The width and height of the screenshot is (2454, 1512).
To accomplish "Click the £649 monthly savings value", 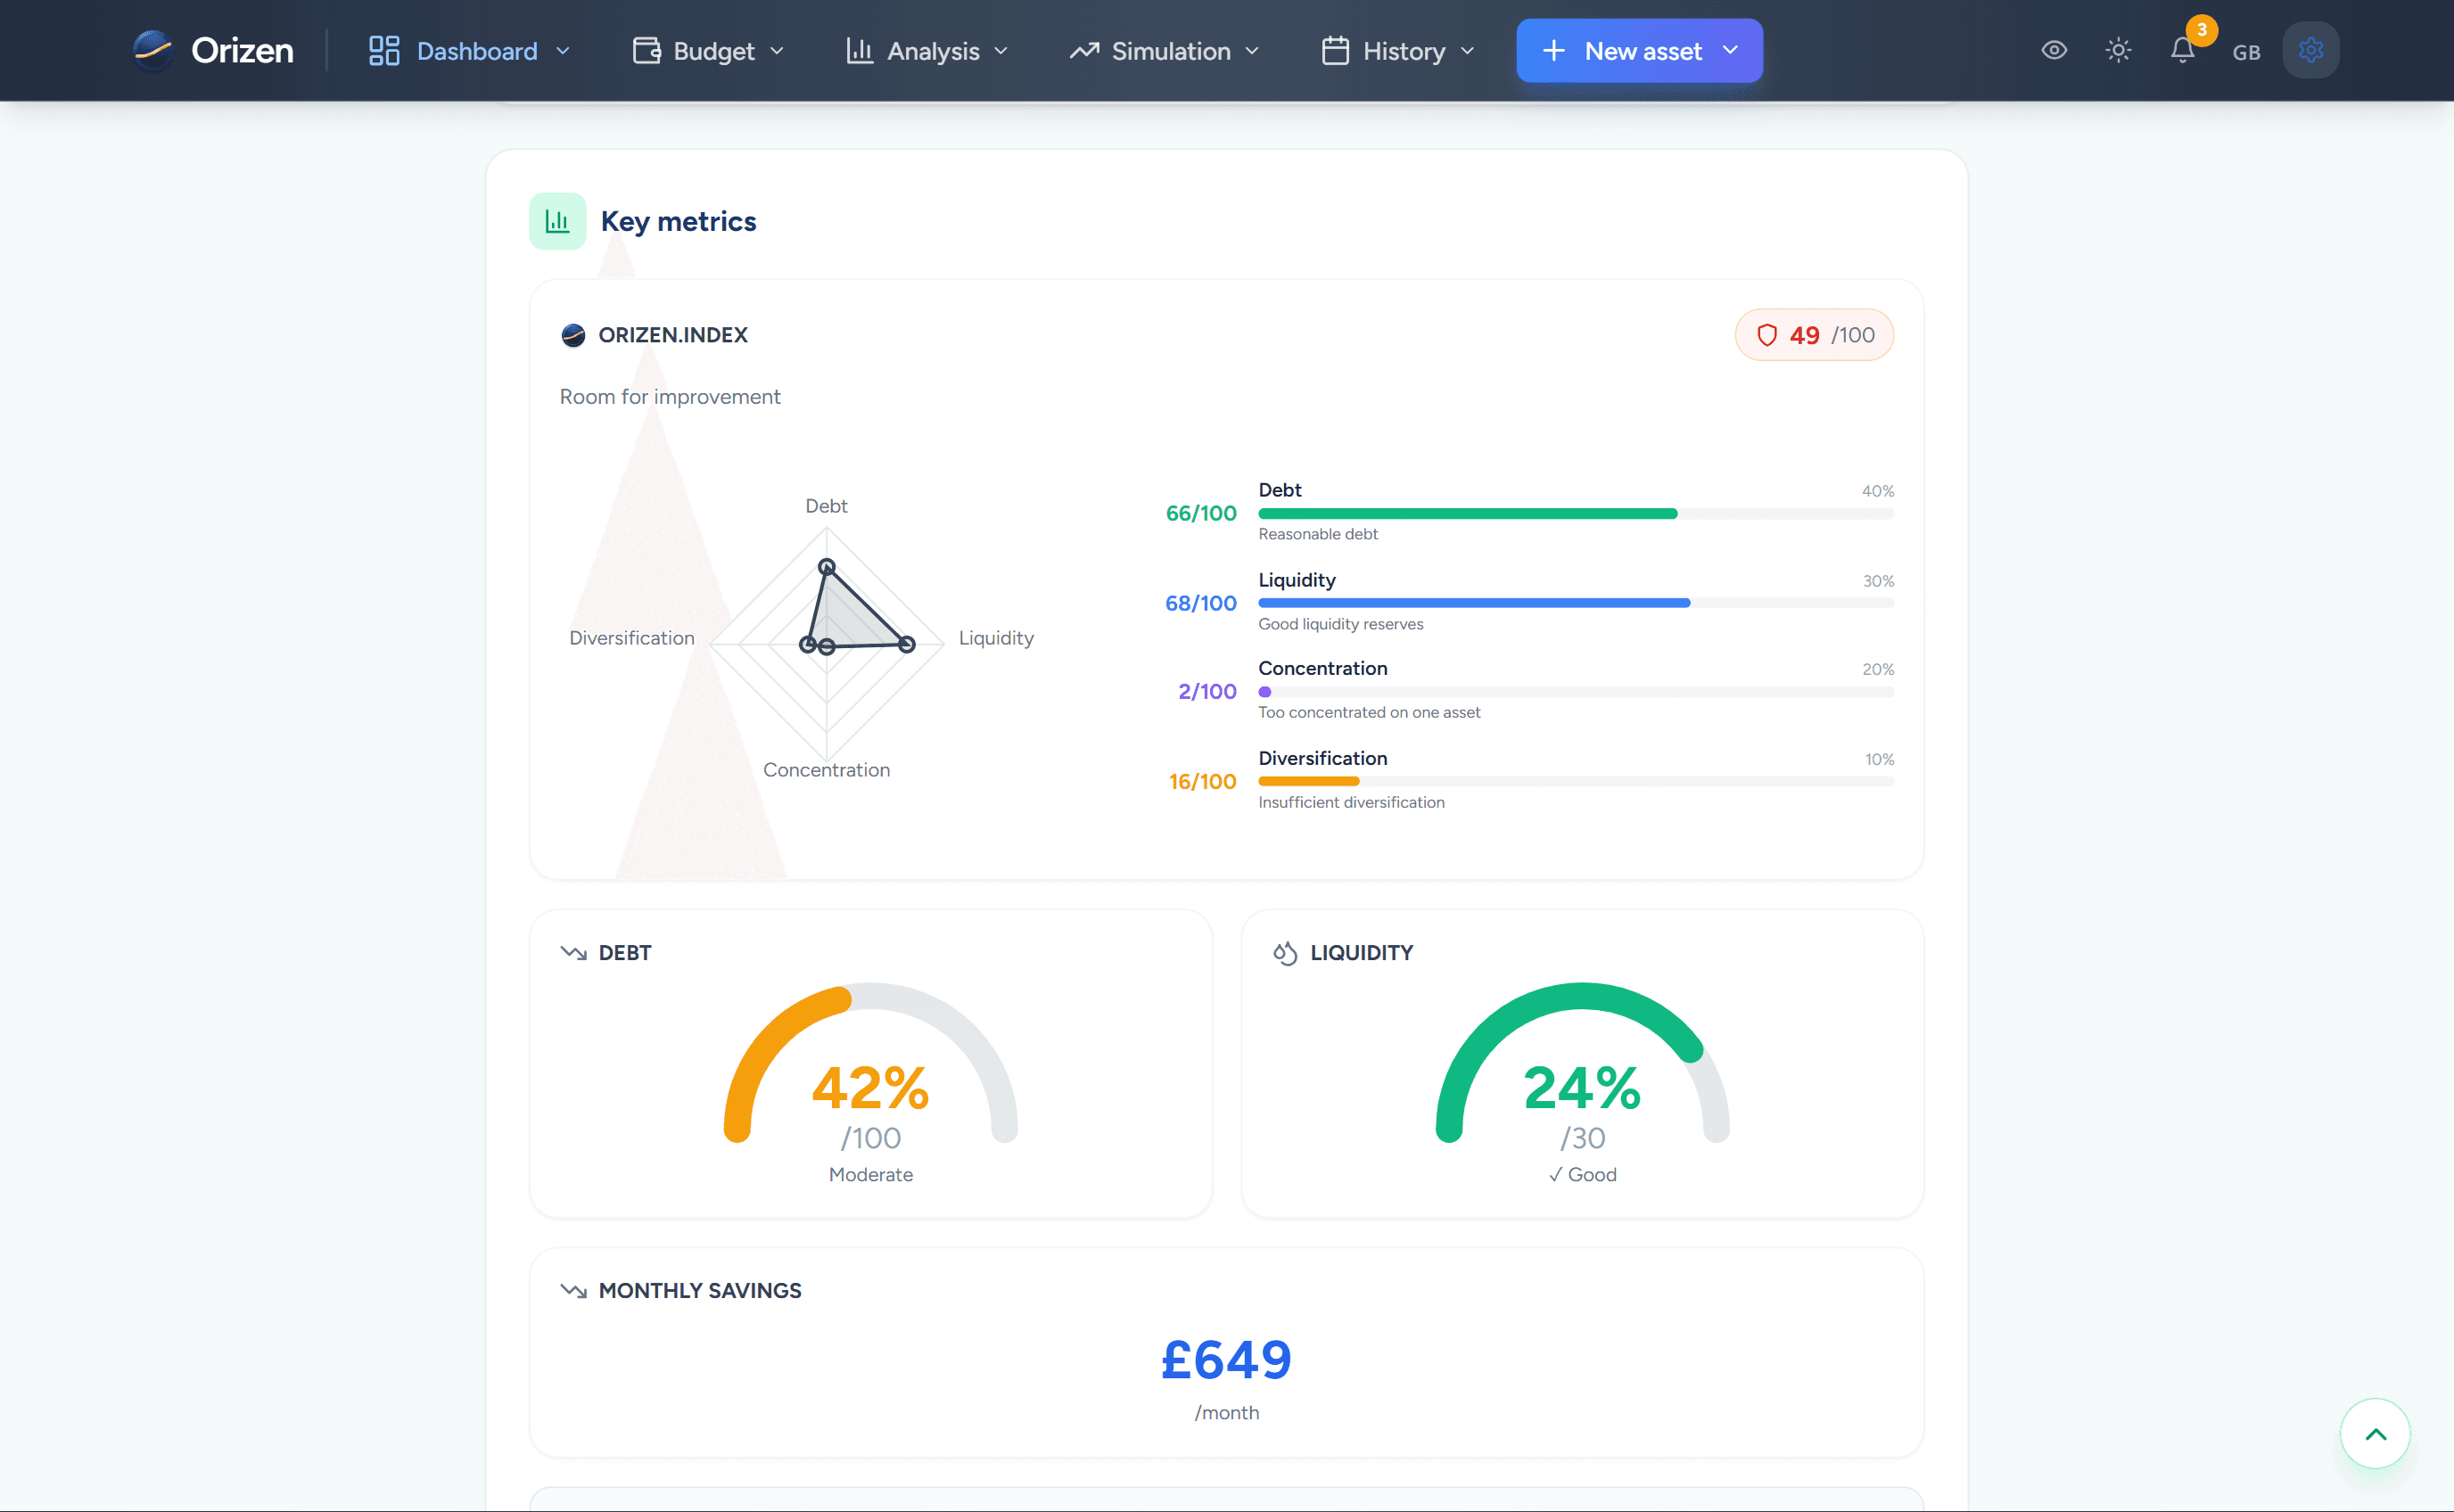I will click(x=1226, y=1360).
